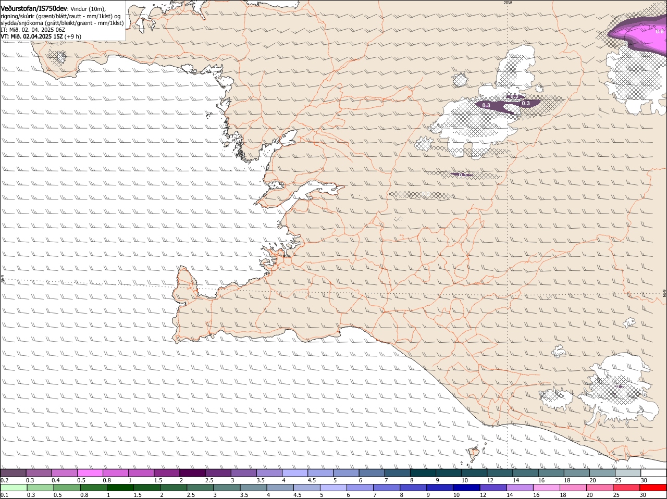The height and width of the screenshot is (499, 667).
Task: Pick the purple 12 swatch in the lower rain bar
Action: tap(492, 488)
